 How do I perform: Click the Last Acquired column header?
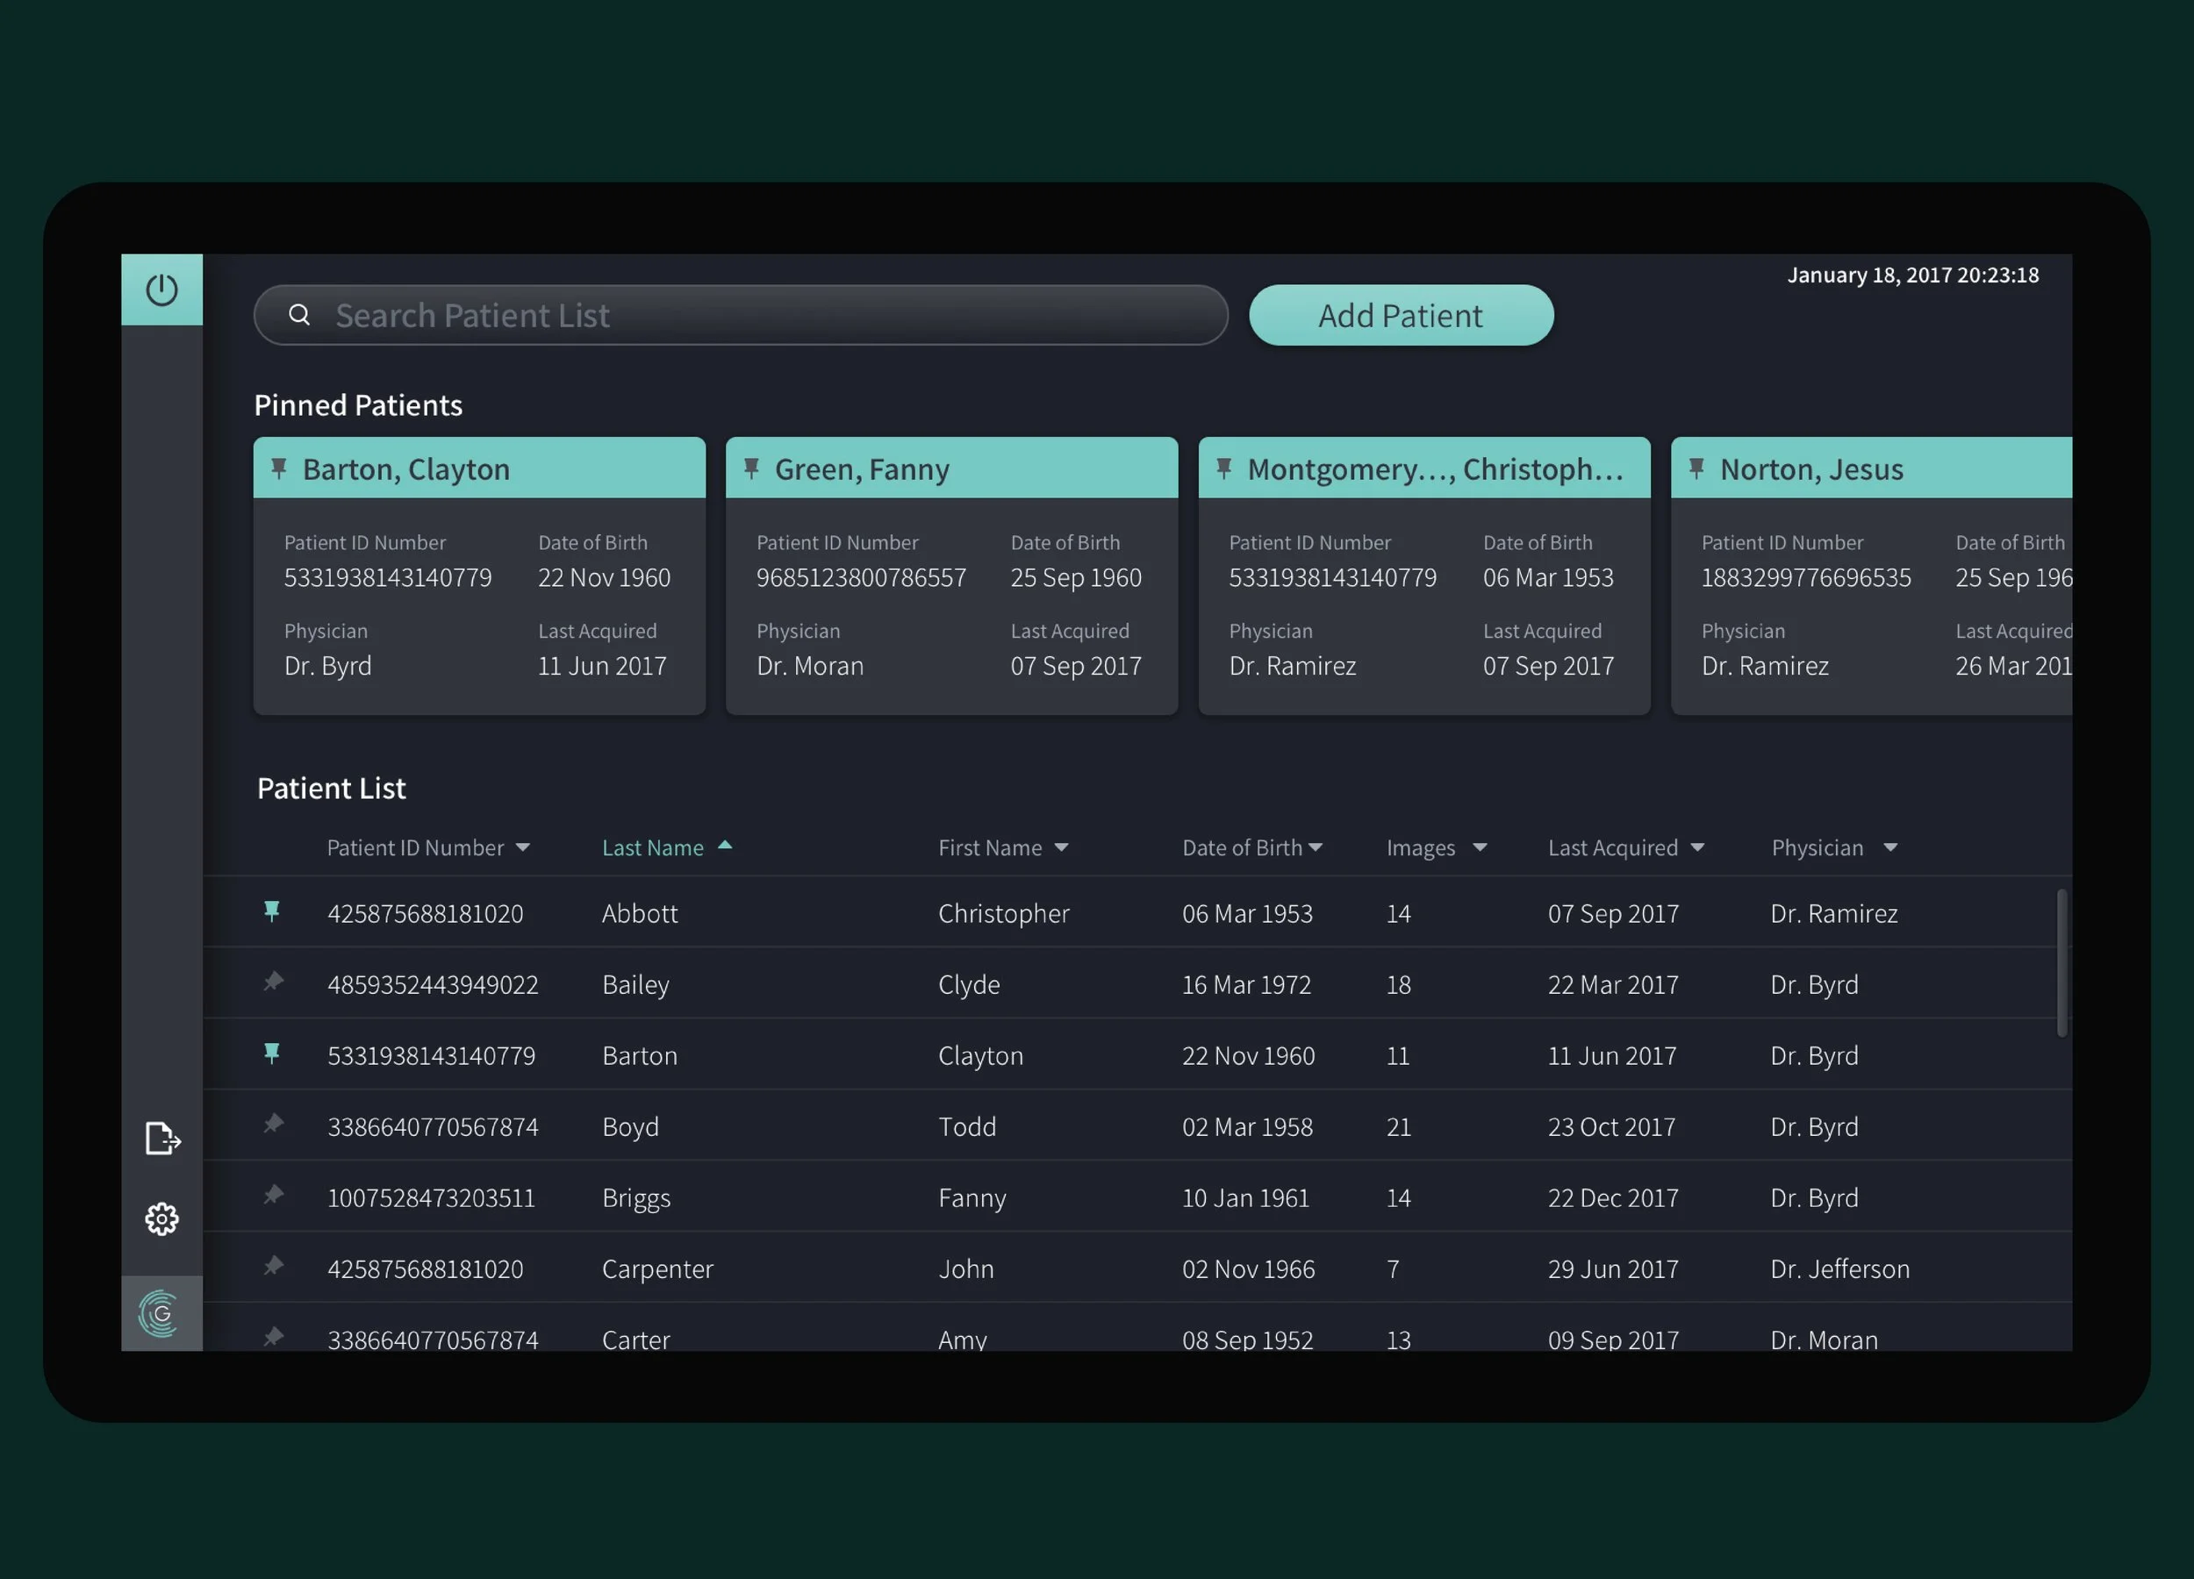1613,848
